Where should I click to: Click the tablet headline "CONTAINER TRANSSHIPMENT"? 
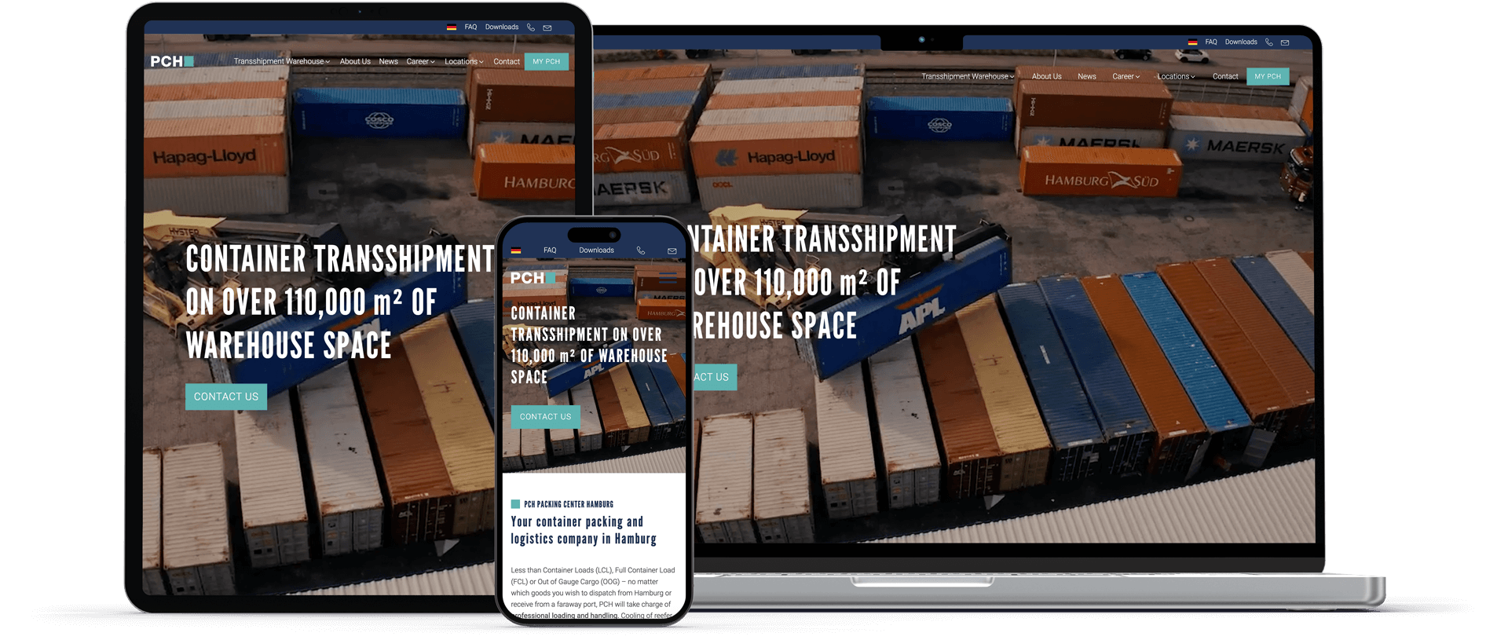[340, 259]
